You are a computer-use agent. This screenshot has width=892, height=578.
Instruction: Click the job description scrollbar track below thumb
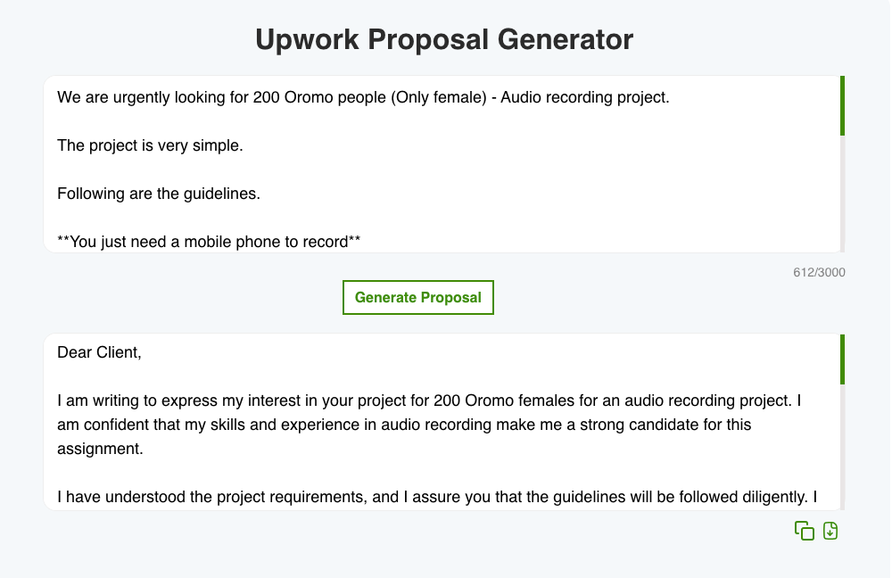[x=842, y=194]
